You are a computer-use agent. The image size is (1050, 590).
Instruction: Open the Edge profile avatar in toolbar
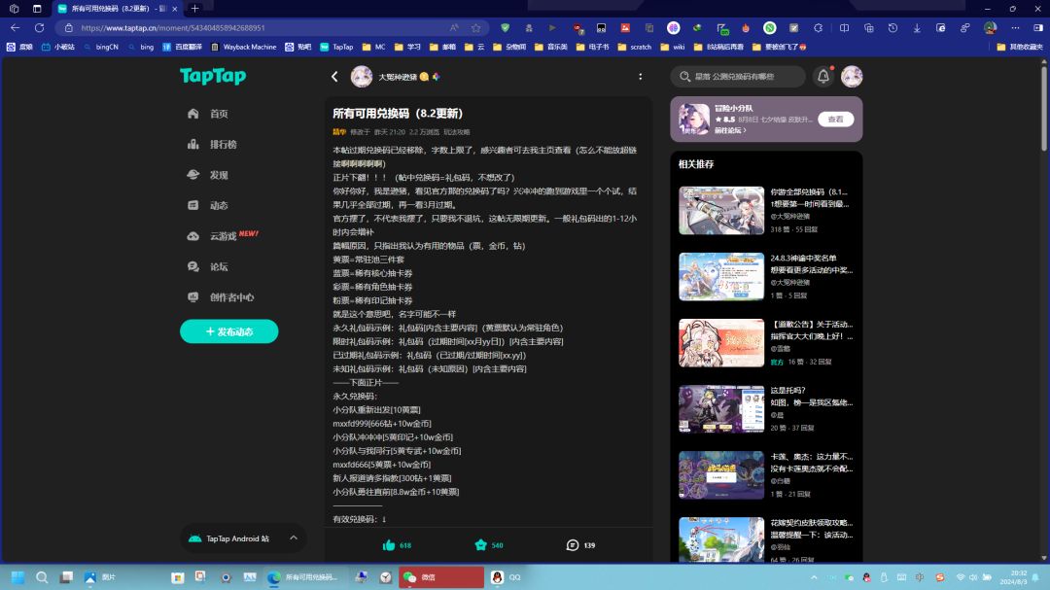tap(991, 28)
